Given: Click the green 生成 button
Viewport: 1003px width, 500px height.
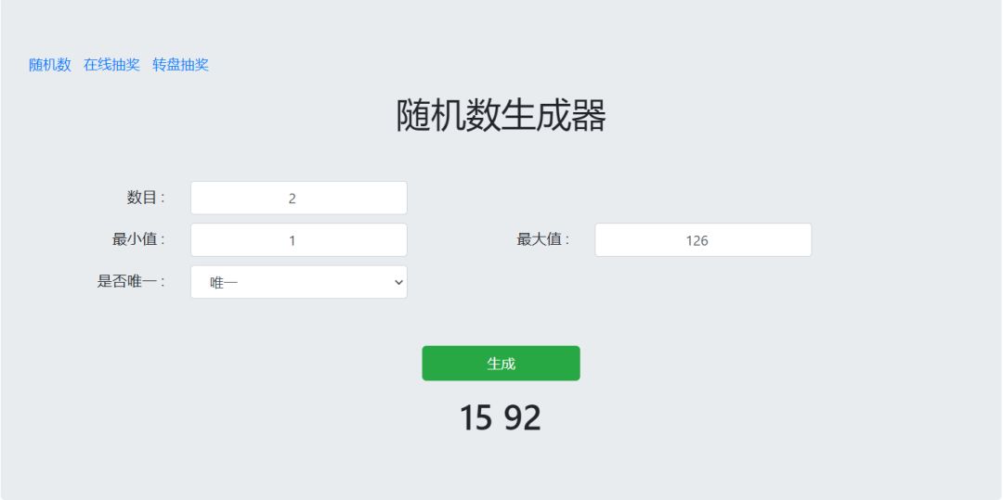Looking at the screenshot, I should tap(501, 364).
